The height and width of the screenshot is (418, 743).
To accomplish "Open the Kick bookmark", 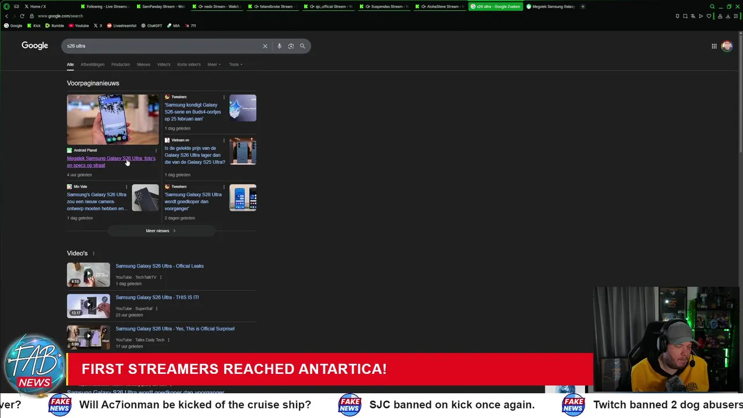I will click(x=34, y=26).
